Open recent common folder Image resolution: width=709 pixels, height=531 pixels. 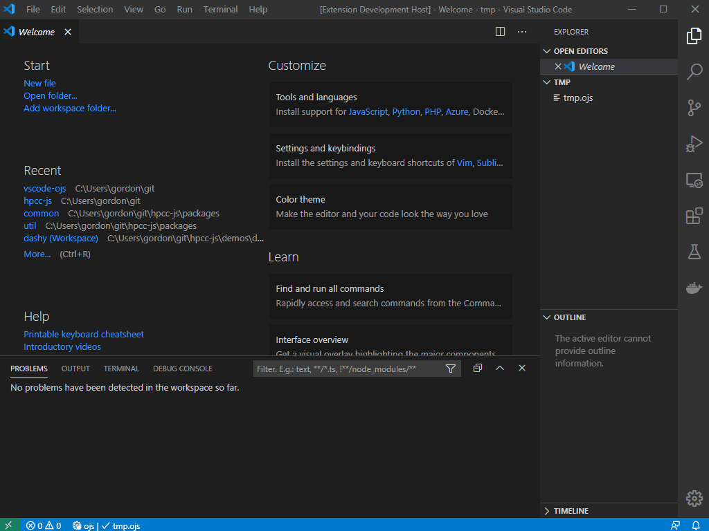pos(41,214)
